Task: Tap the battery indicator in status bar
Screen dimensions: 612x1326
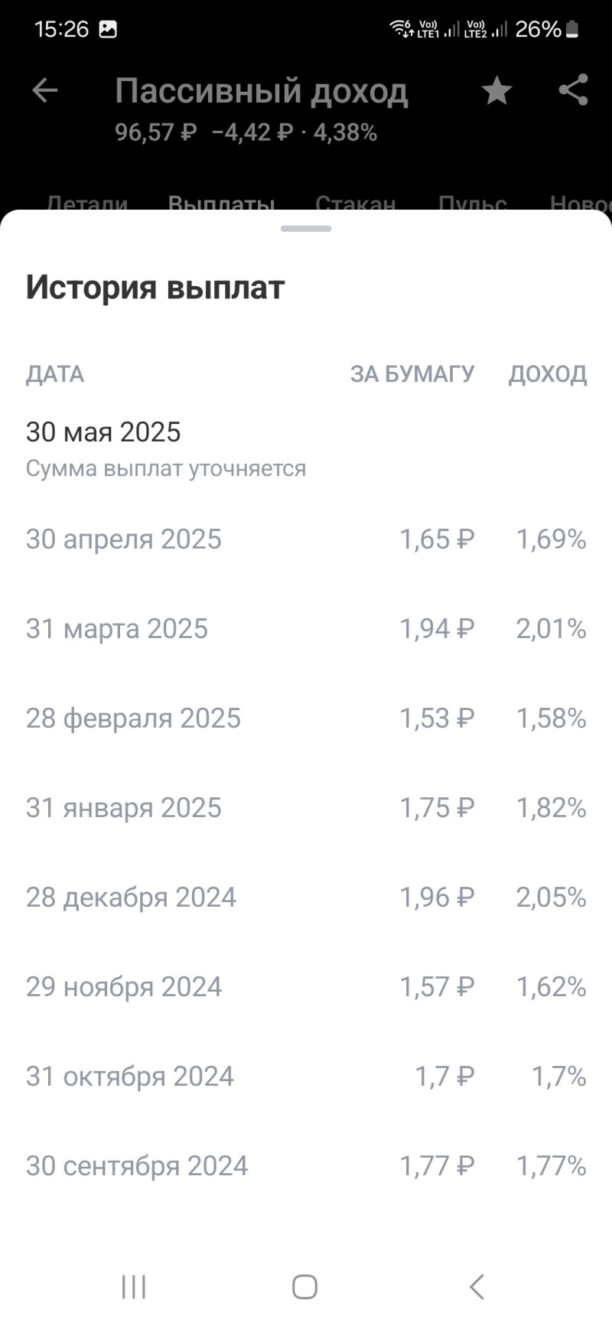Action: 571,30
